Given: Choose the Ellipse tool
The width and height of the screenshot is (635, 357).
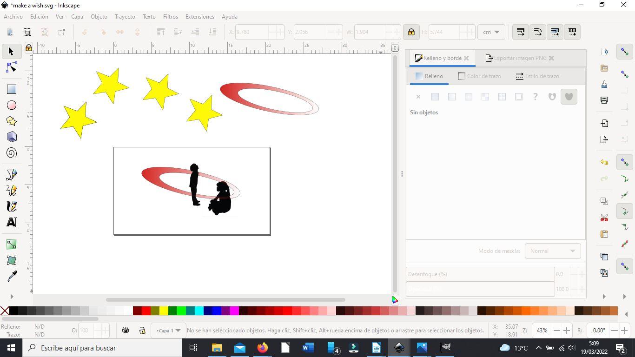Looking at the screenshot, I should [11, 106].
